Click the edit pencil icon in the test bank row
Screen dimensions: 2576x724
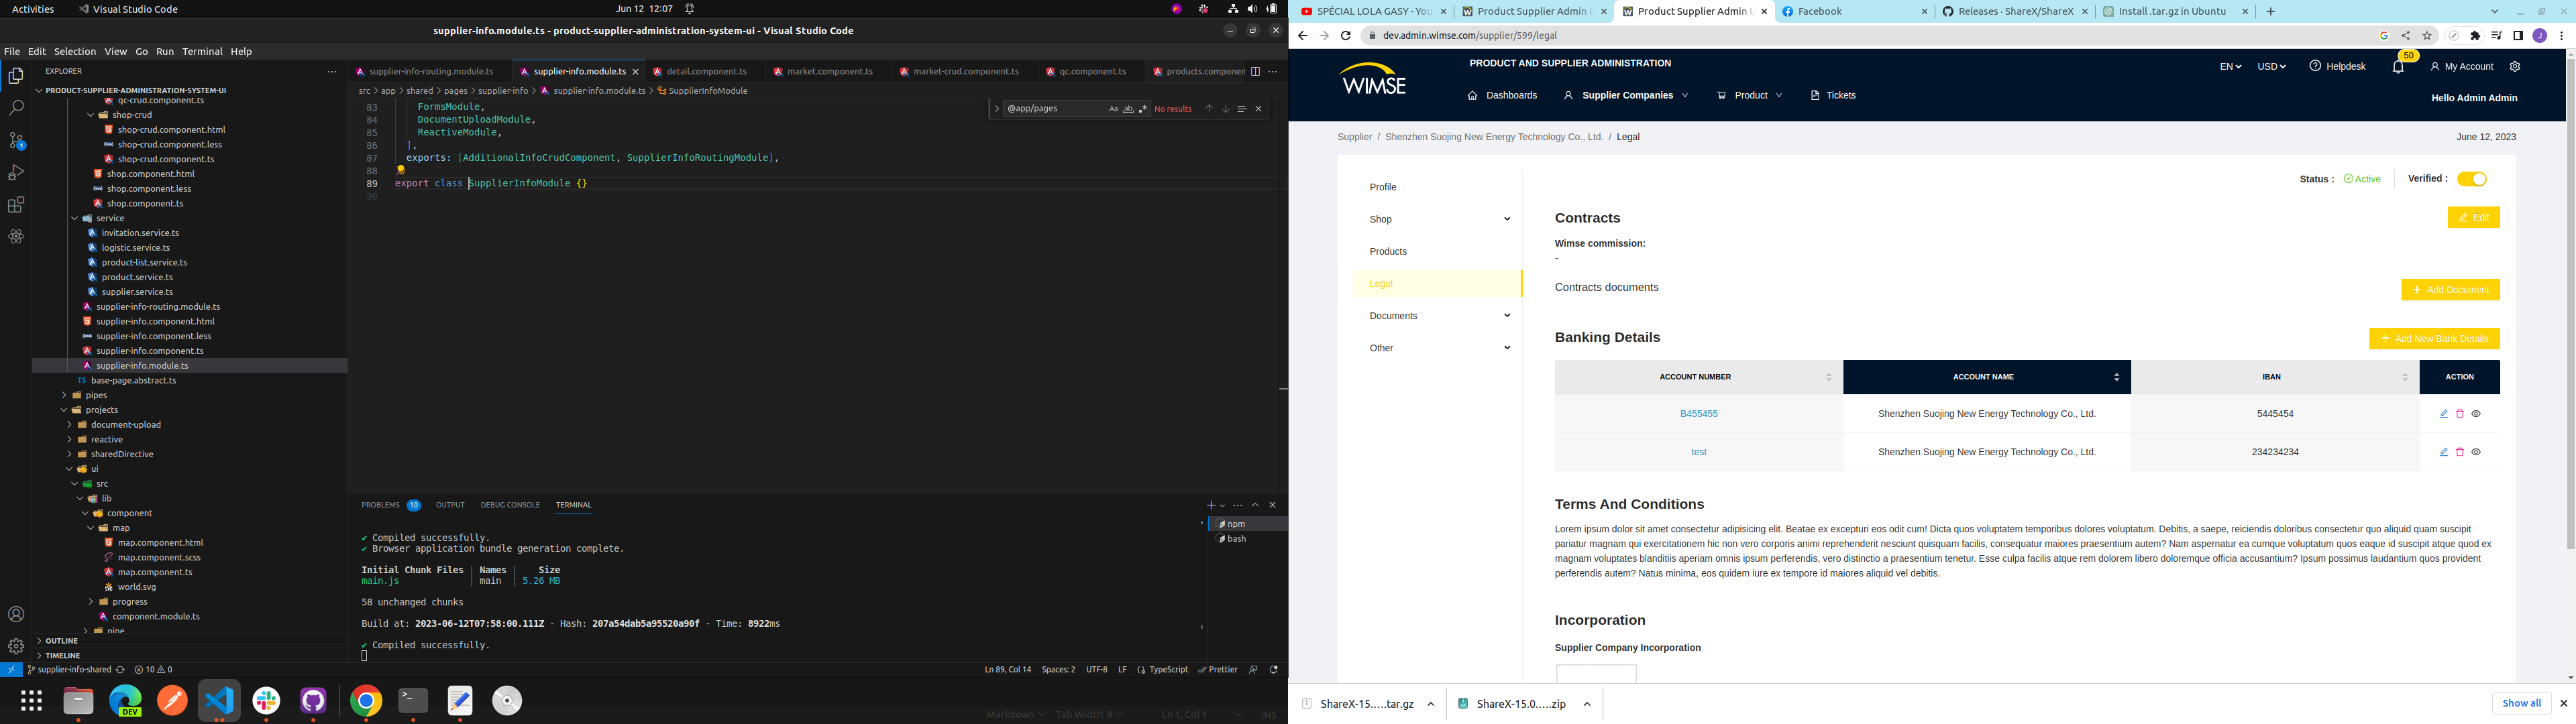tap(2443, 452)
